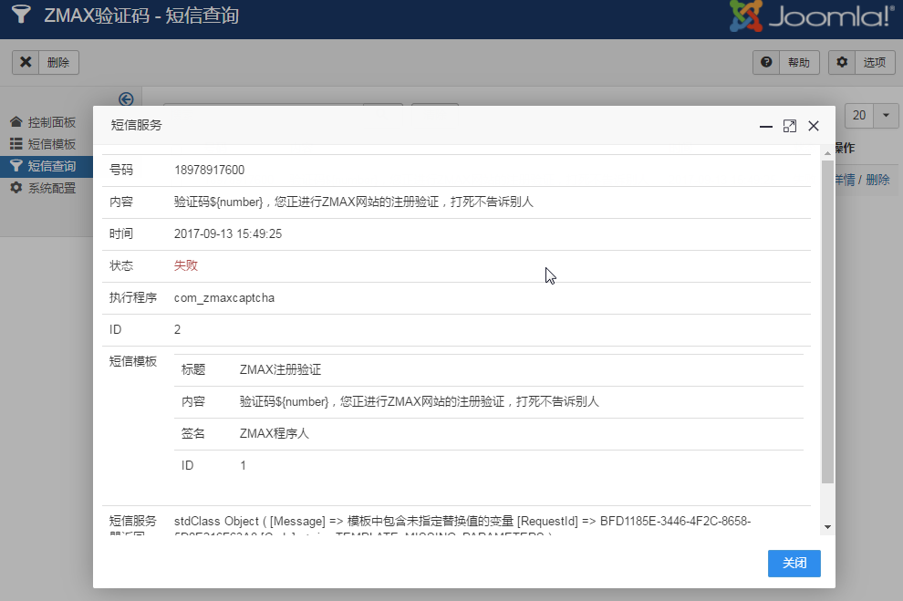The image size is (903, 601).
Task: Click the 短信服务 dialog title
Action: click(137, 125)
